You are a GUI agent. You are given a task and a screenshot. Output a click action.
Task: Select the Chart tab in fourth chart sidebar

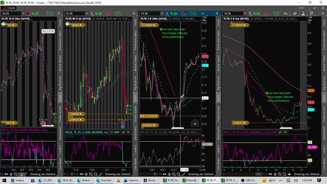point(324,98)
